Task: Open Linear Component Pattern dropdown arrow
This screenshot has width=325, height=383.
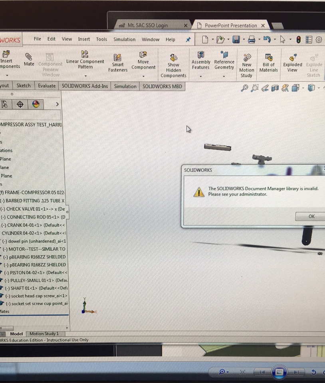Action: [85, 76]
